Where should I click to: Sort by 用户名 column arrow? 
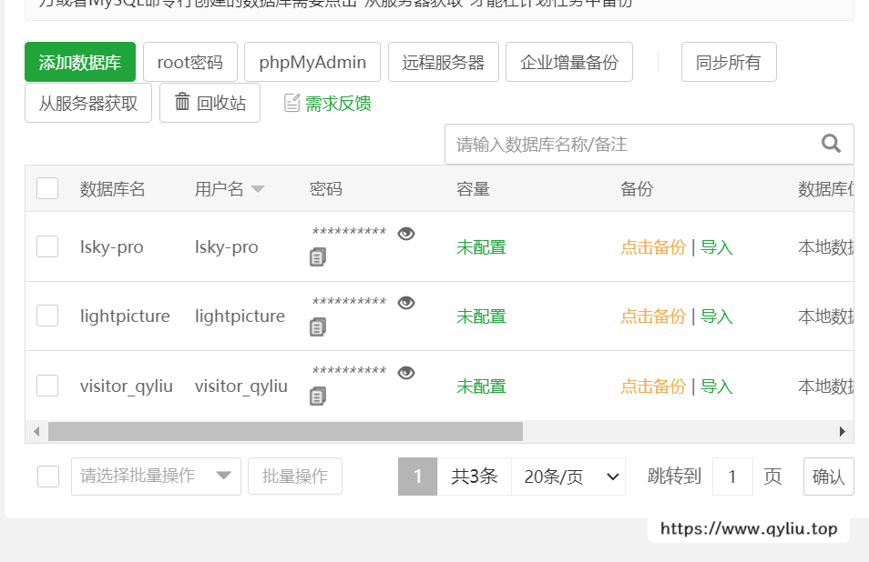click(x=258, y=189)
